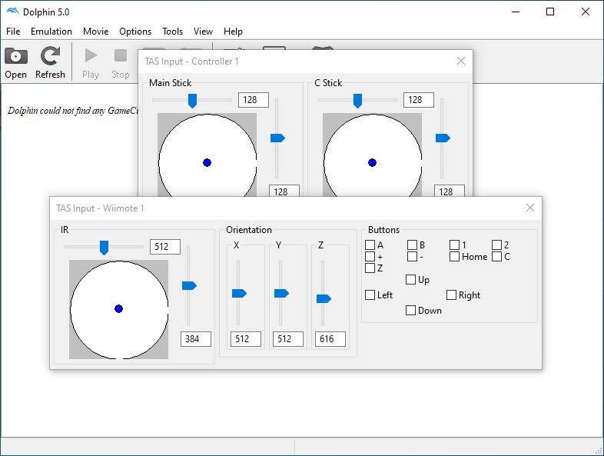Click the C Stick X value field
This screenshot has width=604, height=456.
pyautogui.click(x=419, y=100)
